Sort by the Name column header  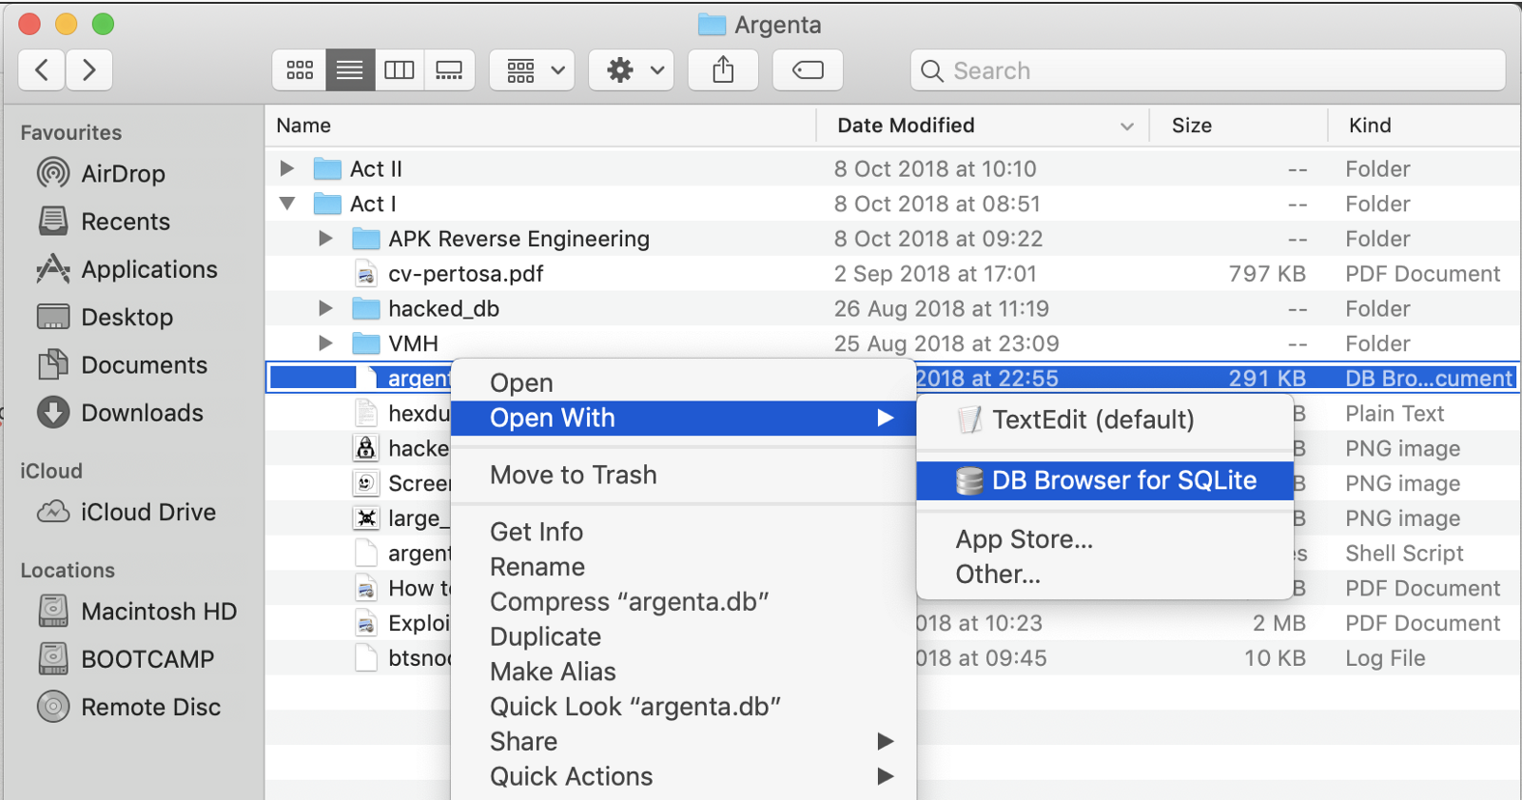(540, 126)
